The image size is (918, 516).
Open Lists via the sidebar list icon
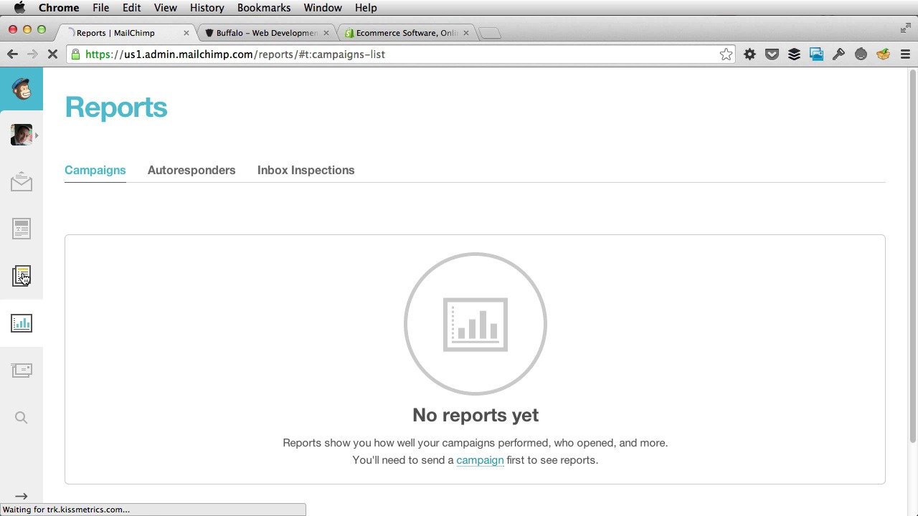point(22,276)
